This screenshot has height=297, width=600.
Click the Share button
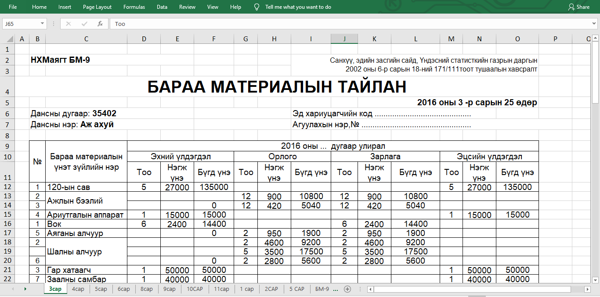[579, 7]
